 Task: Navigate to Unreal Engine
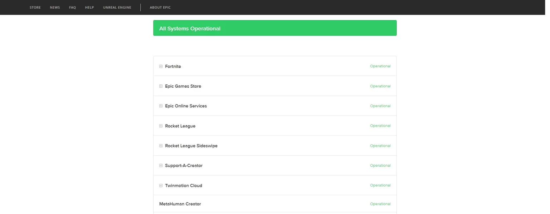117,8
